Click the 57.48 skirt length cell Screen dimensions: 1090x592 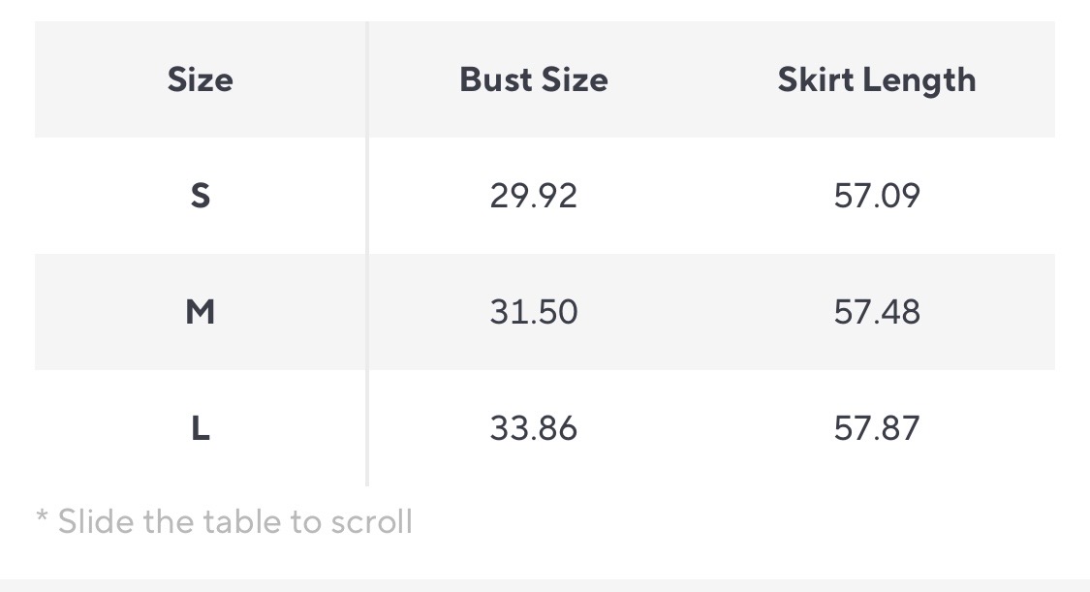[x=876, y=312]
